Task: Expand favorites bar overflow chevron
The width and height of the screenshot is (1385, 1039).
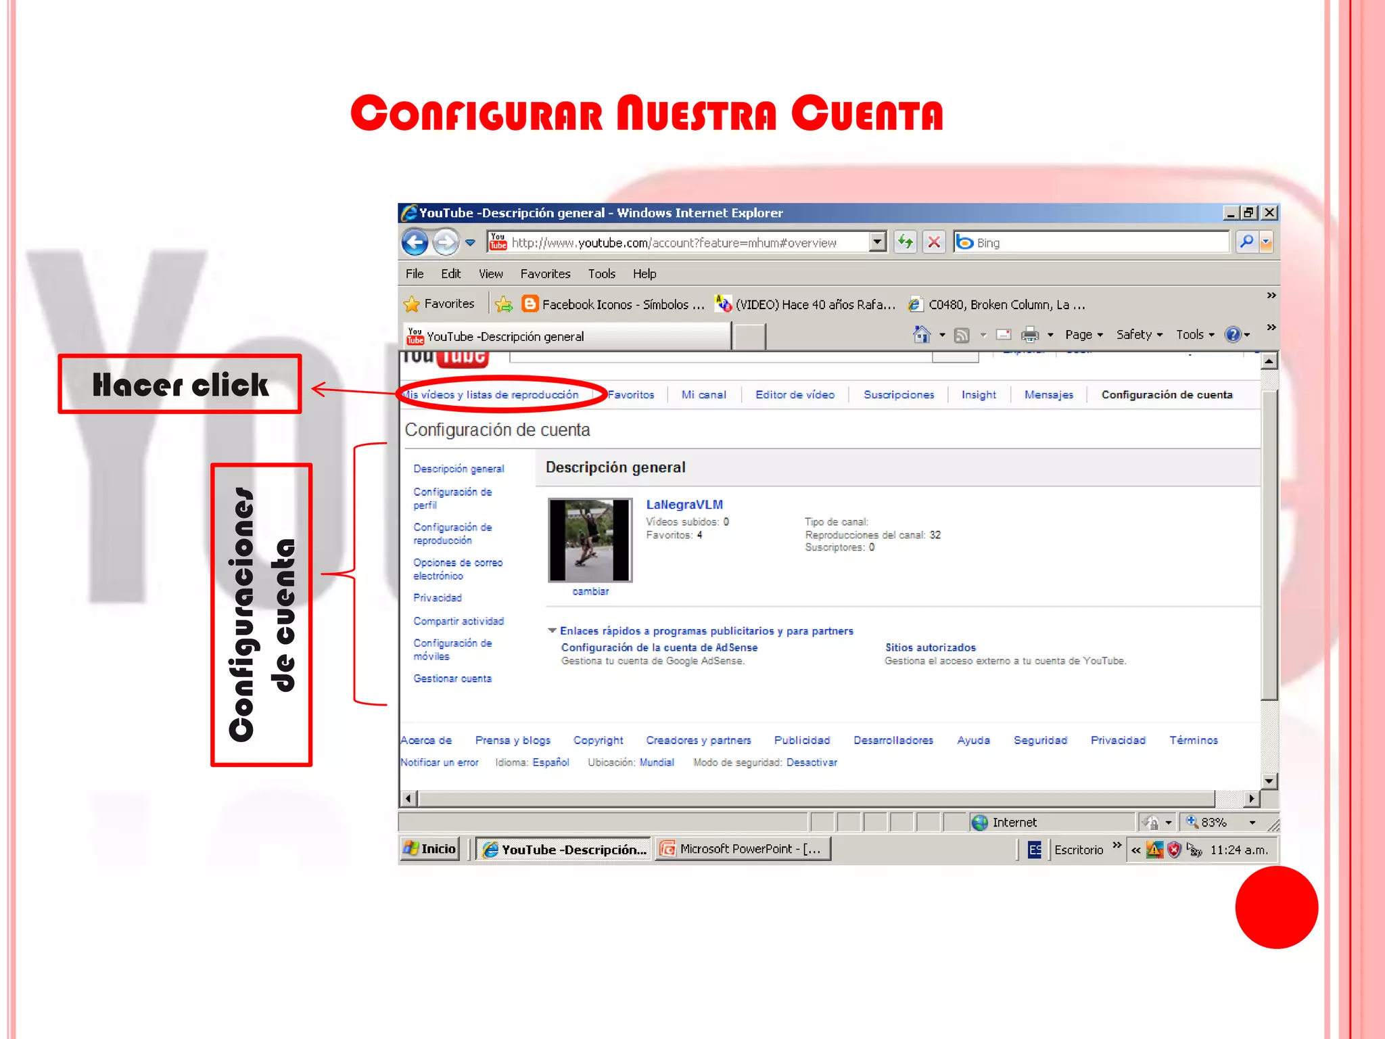Action: [1271, 296]
